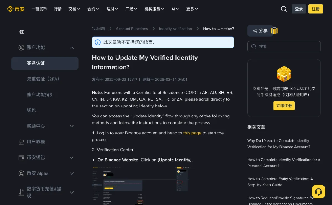Expand the 奖励中心 section chevron
Screen dimensions: 332x205
[x=72, y=126]
